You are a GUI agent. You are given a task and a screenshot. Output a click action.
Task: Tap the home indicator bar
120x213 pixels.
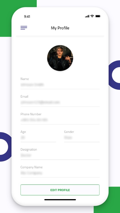click(60, 200)
